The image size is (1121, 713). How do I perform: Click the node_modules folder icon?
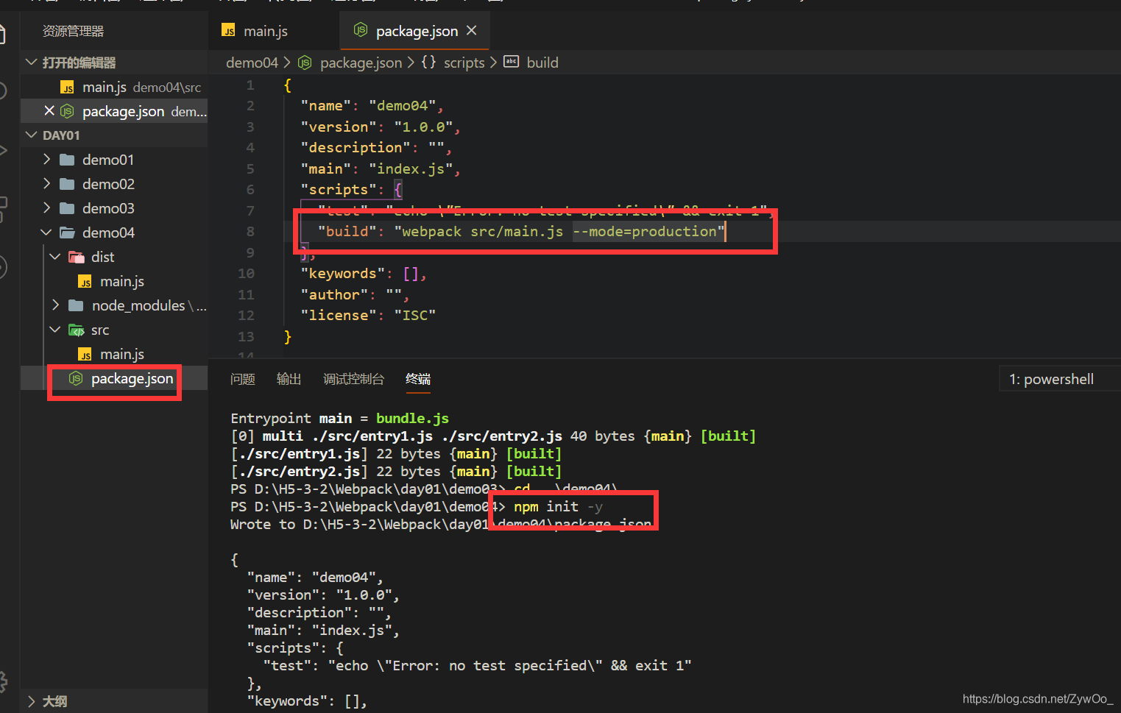point(76,305)
